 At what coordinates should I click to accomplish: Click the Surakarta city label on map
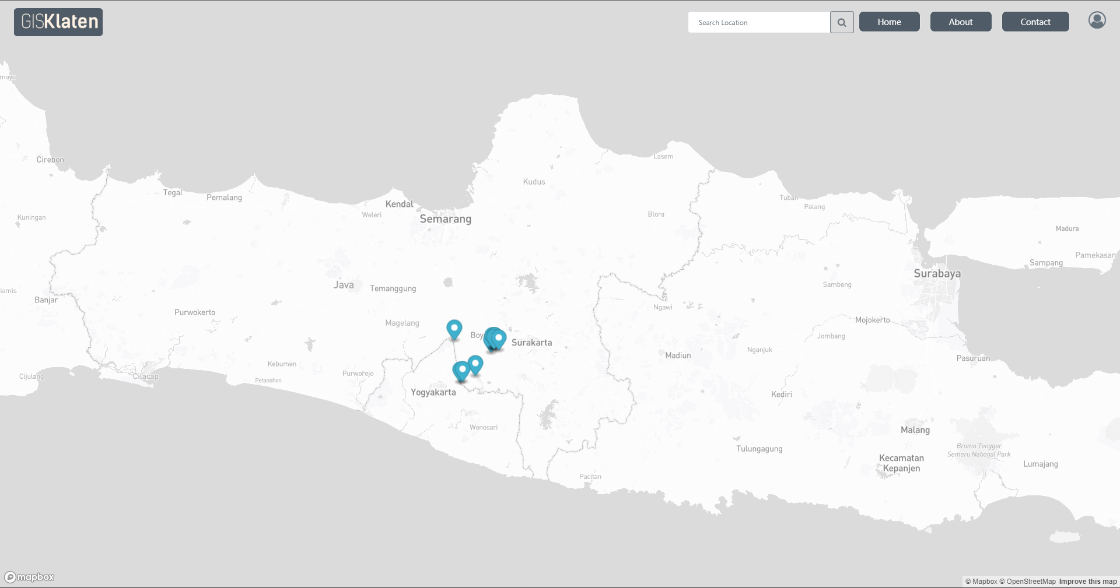(531, 342)
